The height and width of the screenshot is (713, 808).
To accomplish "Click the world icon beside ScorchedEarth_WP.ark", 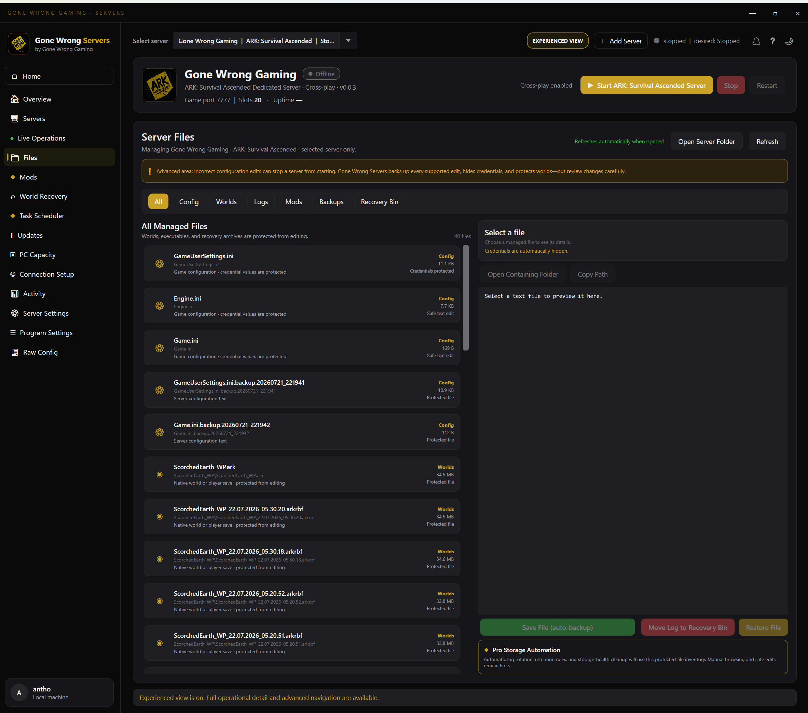I will click(159, 474).
